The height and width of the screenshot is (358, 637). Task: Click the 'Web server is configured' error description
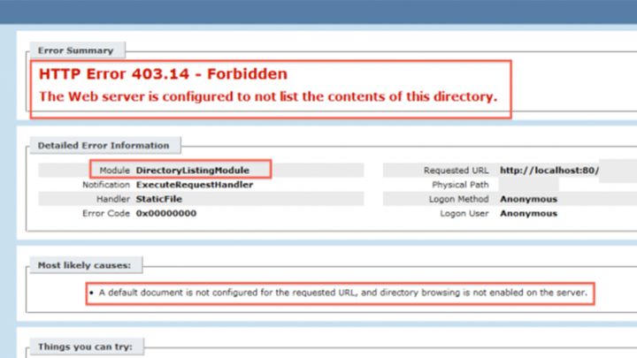pos(266,96)
